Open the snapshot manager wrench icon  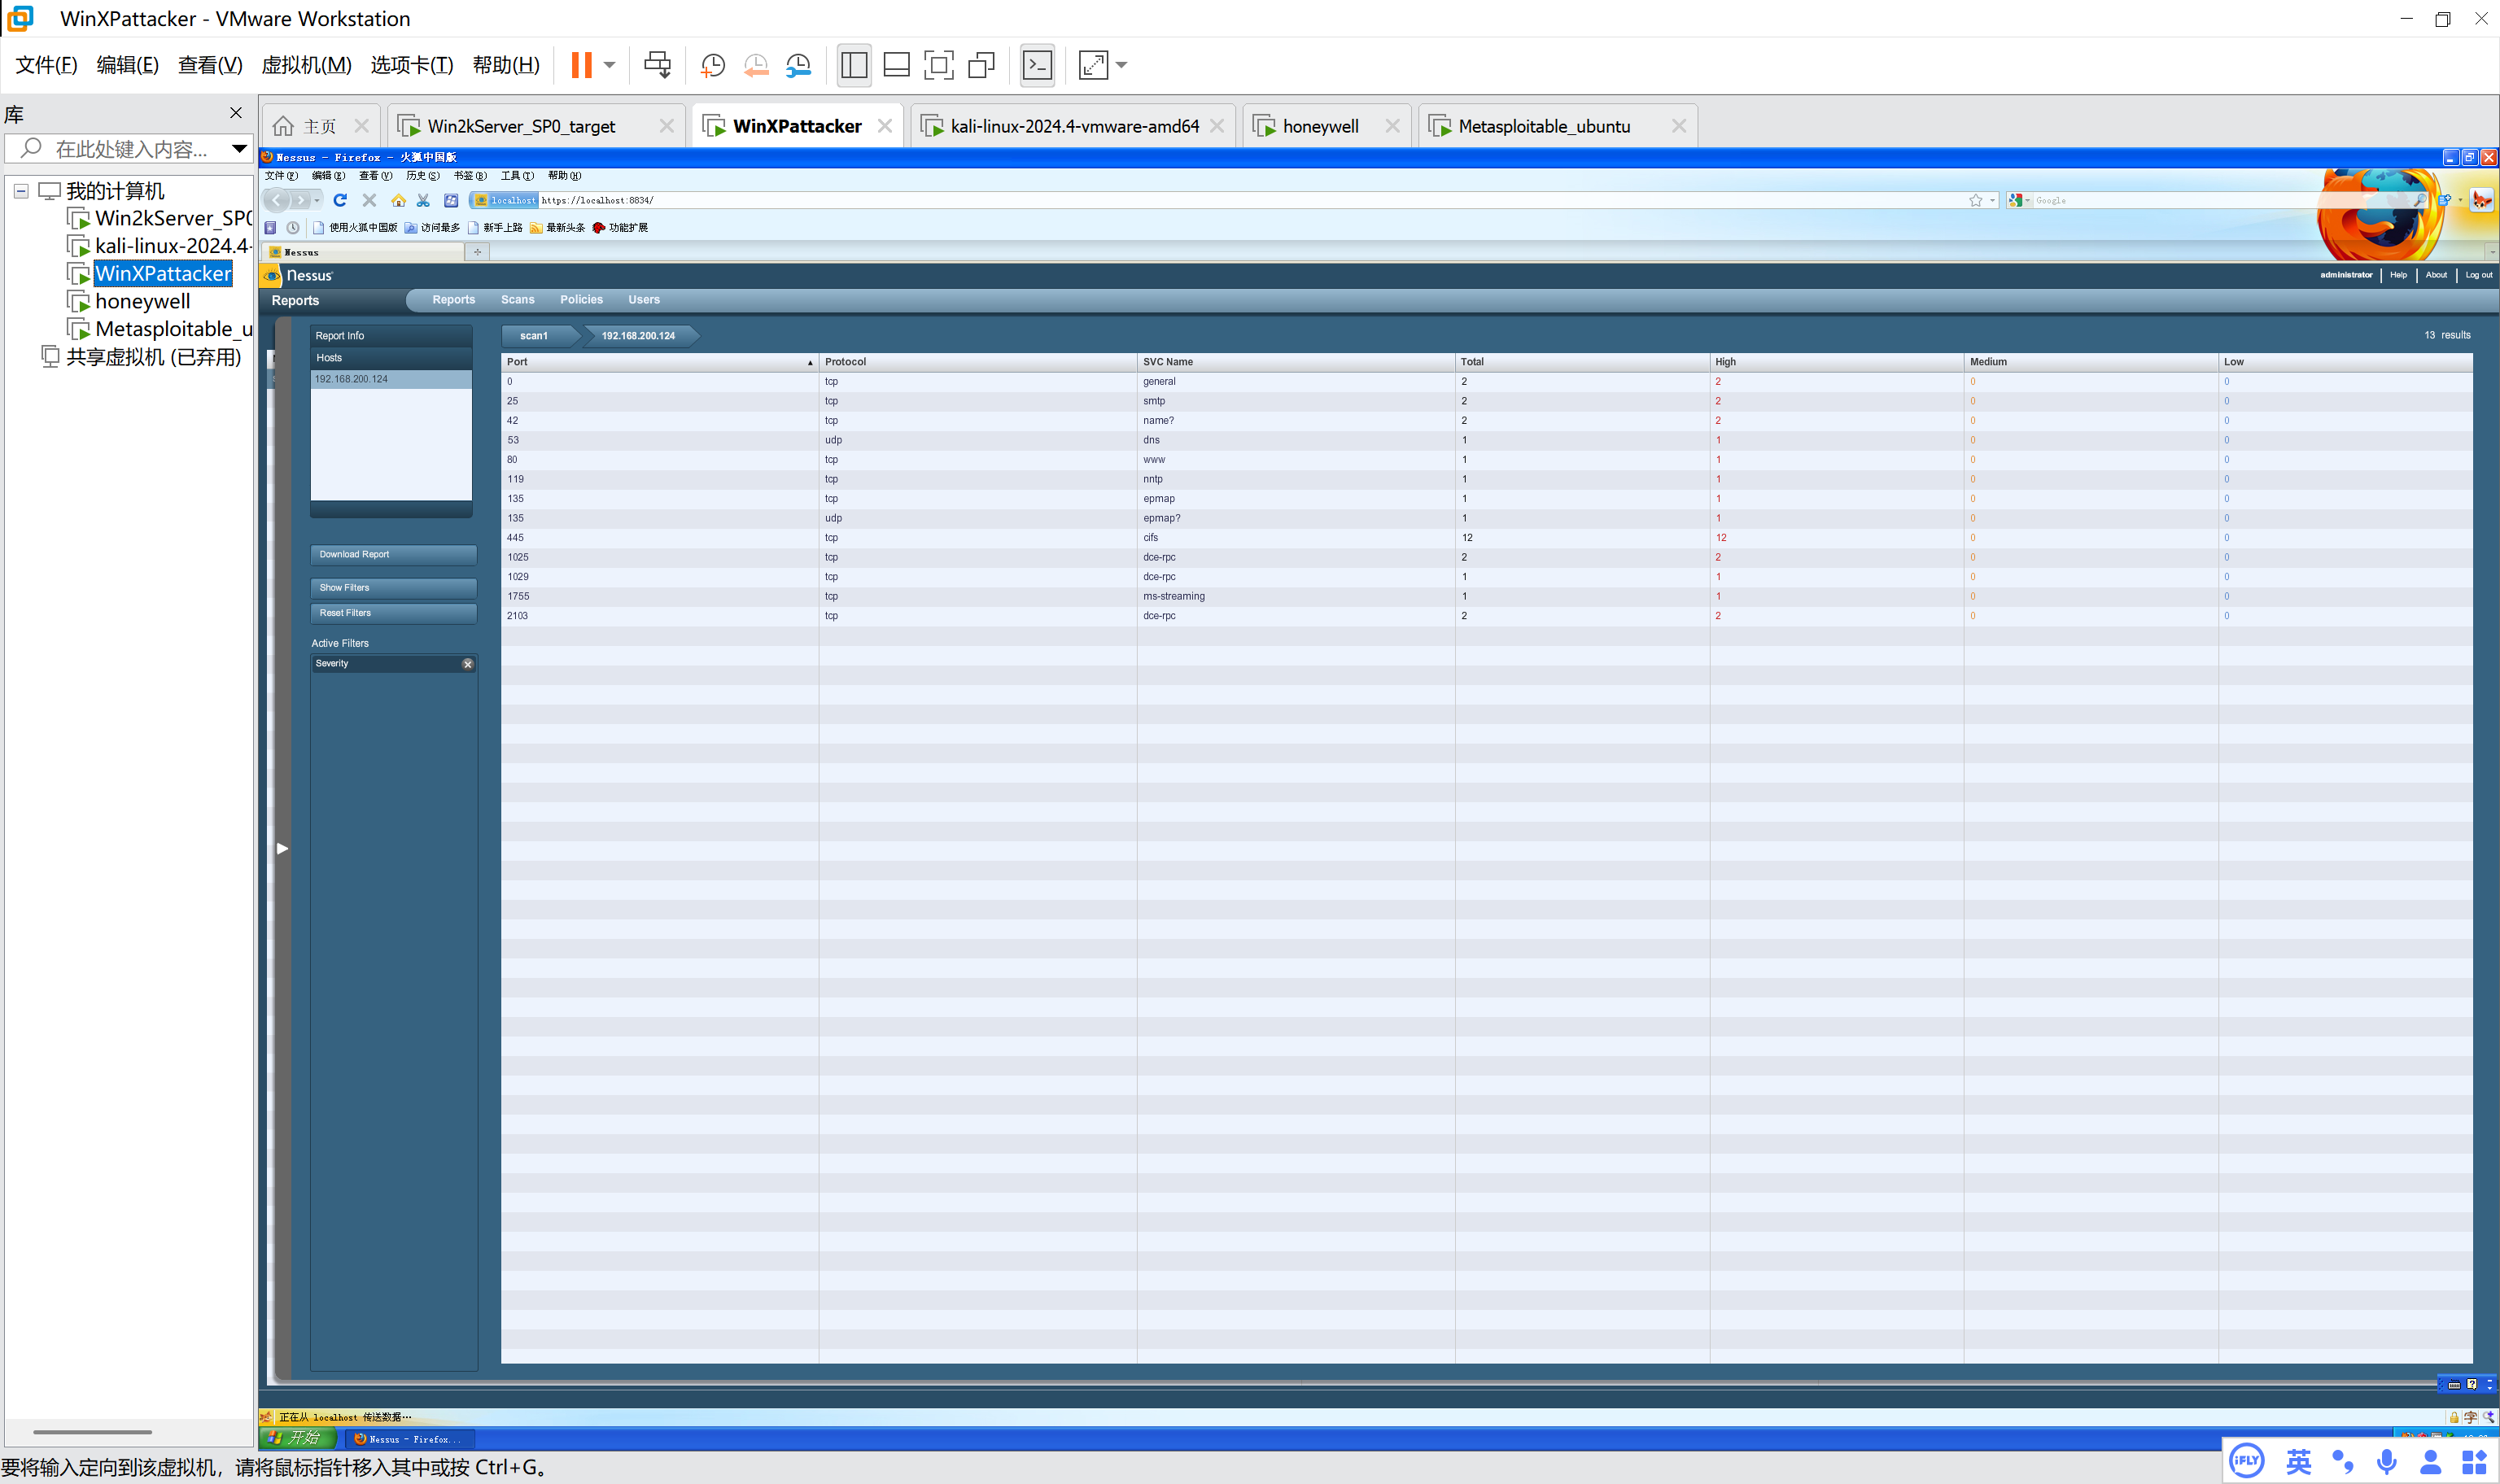798,65
